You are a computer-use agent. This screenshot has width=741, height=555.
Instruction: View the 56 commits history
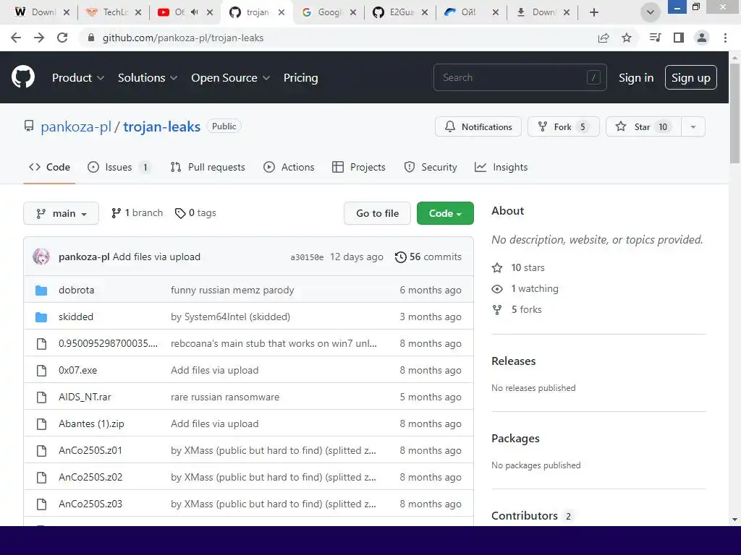(x=428, y=257)
